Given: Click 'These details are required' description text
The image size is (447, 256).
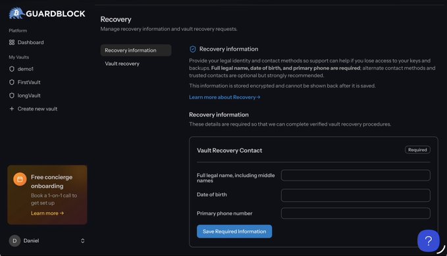Looking at the screenshot, I should point(290,124).
